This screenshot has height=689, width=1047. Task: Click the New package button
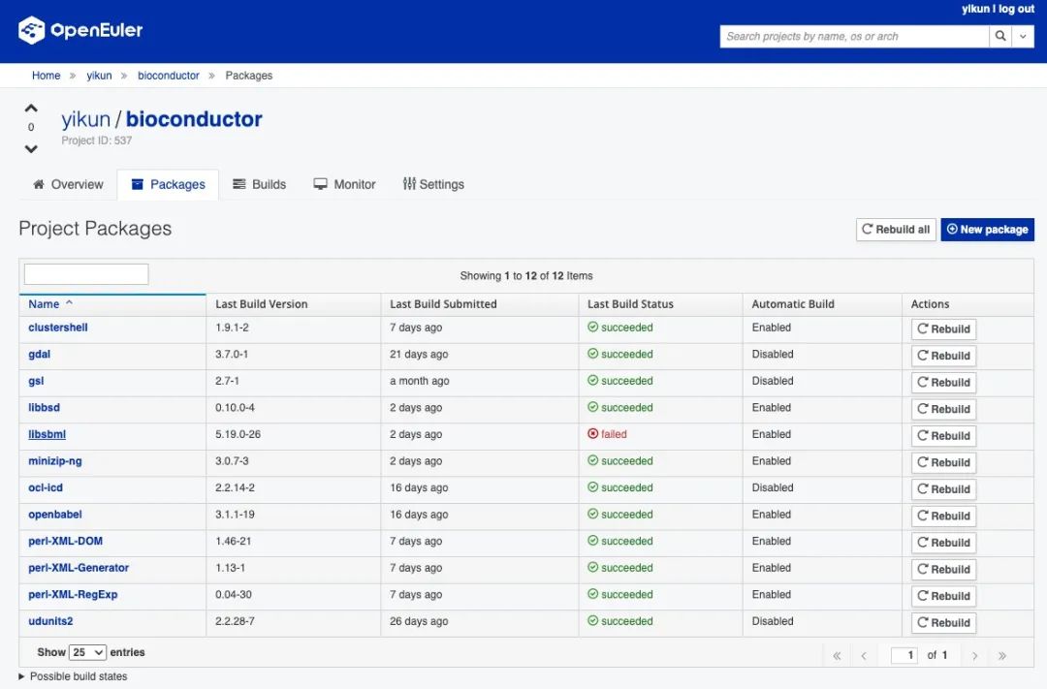(x=987, y=230)
